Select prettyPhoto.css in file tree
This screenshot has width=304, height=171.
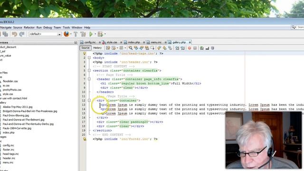[x=12, y=90]
